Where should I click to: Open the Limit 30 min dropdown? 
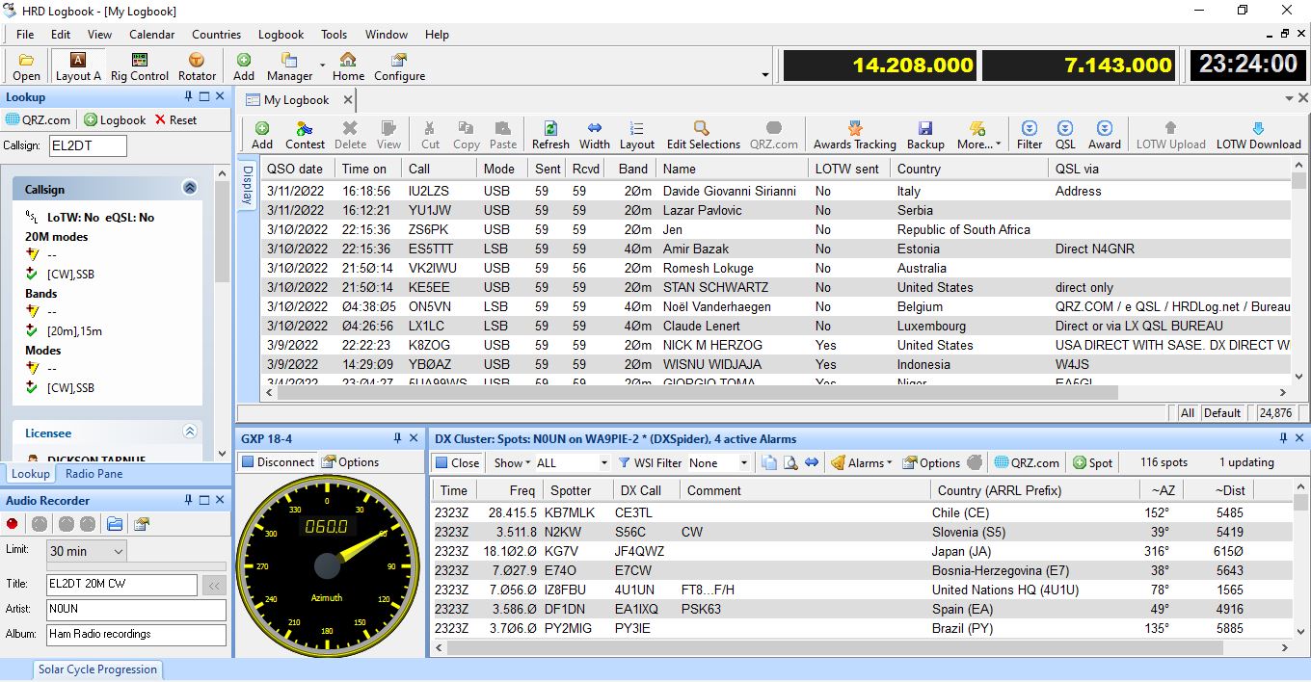tap(87, 551)
